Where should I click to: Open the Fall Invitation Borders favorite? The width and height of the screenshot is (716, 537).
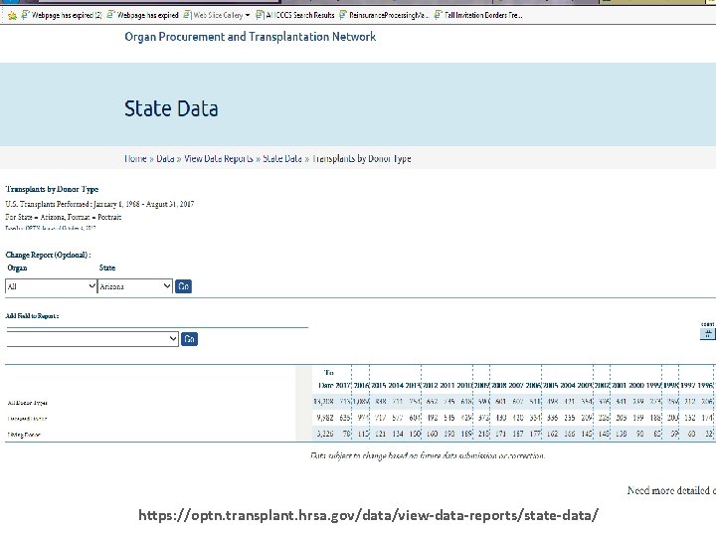(x=478, y=15)
